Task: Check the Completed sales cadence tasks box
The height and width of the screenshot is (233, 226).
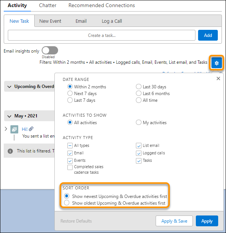Action: (70, 167)
